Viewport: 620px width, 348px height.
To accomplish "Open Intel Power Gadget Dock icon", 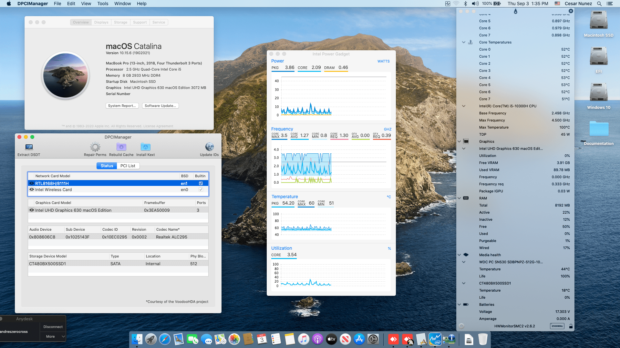I will [x=435, y=339].
